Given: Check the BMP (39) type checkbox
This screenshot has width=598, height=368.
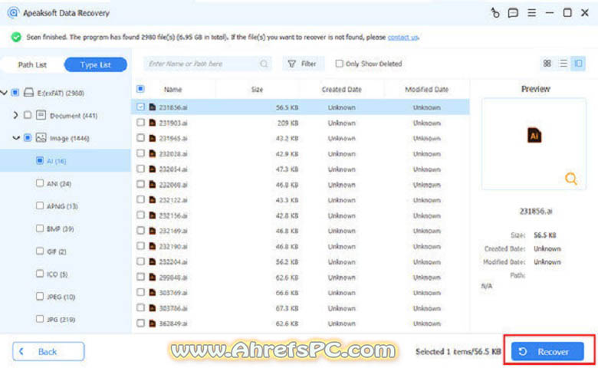Looking at the screenshot, I should click(40, 228).
